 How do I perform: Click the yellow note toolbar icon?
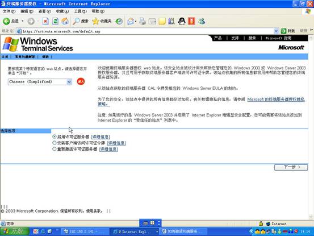pos(162,21)
